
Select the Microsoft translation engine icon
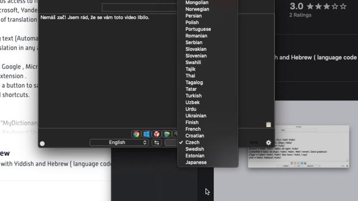click(147, 134)
